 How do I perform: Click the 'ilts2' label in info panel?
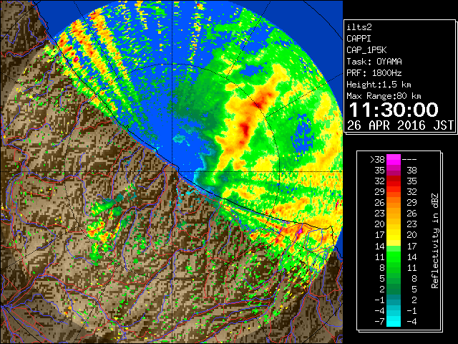tap(359, 27)
